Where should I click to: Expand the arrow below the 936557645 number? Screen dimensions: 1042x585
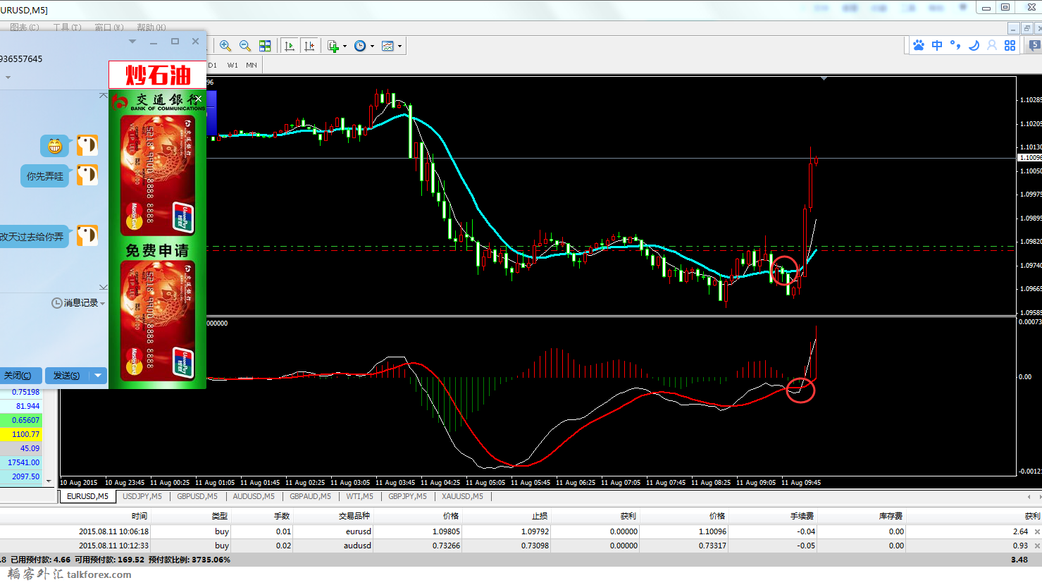(x=8, y=78)
